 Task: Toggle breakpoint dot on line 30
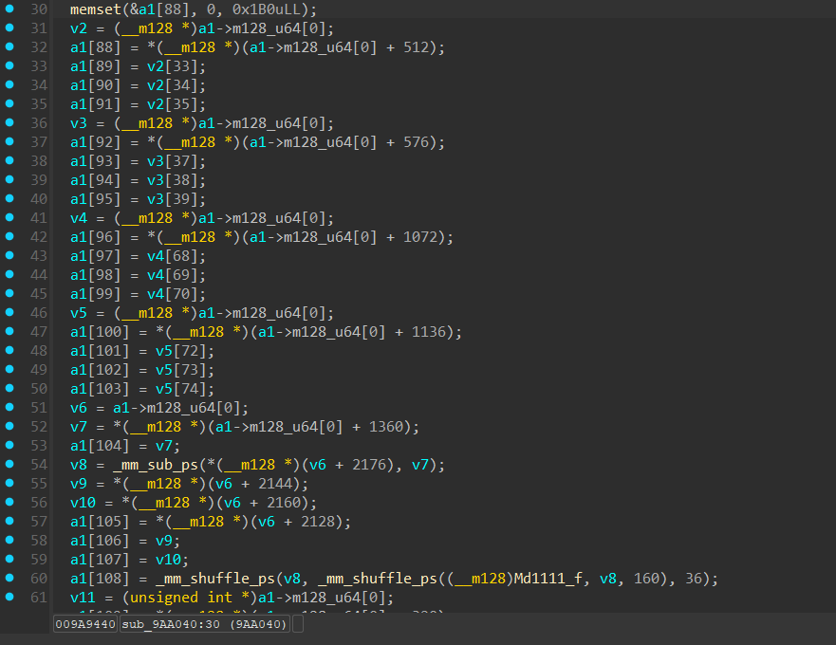tap(9, 9)
